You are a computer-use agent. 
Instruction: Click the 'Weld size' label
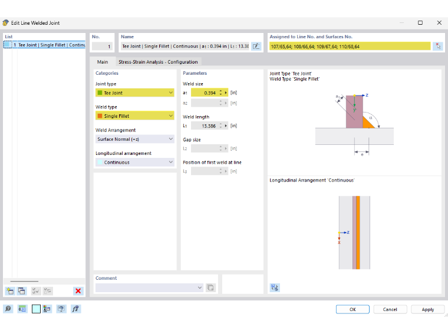coord(193,84)
